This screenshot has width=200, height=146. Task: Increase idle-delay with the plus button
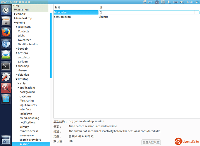[x=197, y=12]
